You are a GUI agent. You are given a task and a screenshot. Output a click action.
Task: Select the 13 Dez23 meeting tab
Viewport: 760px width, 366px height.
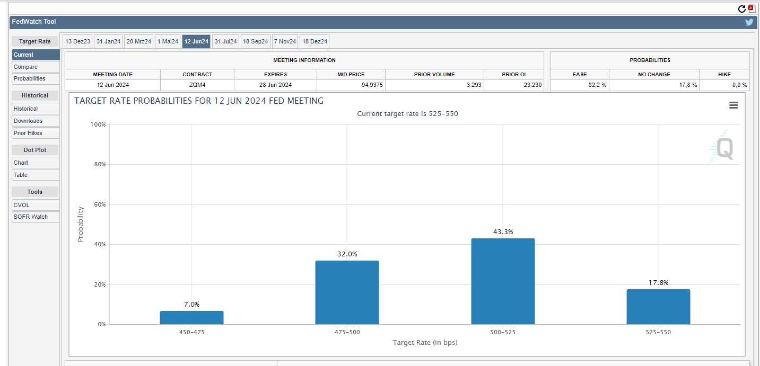point(78,41)
